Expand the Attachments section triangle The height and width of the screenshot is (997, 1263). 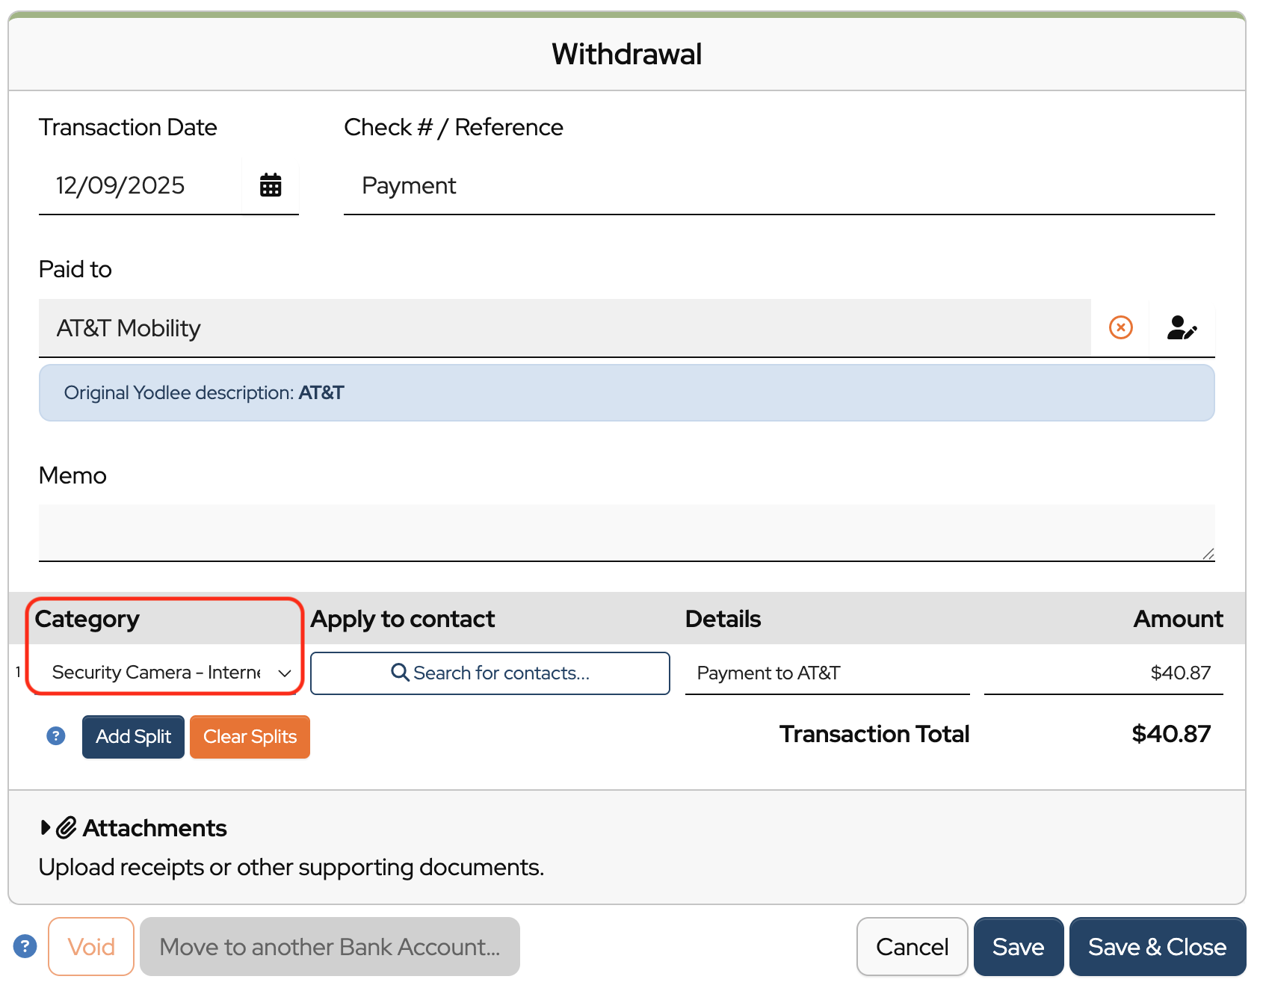click(46, 827)
